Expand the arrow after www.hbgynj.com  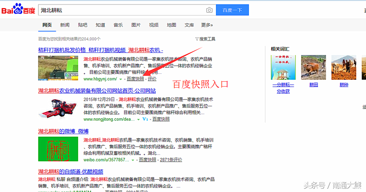pos(121,79)
